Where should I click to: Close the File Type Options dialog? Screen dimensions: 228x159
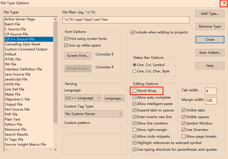point(224,3)
